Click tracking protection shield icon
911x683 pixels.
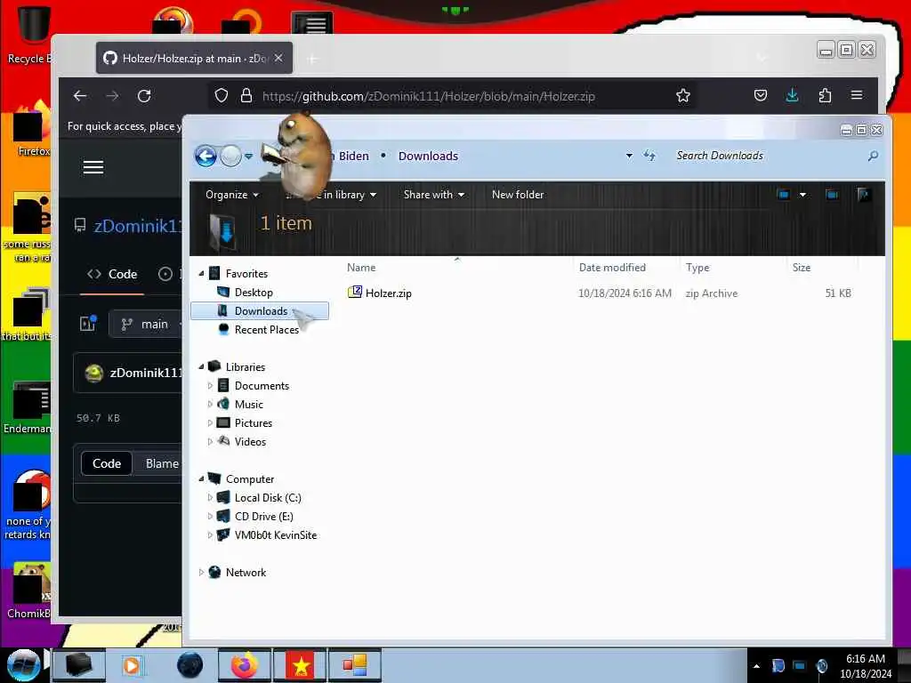pos(222,96)
